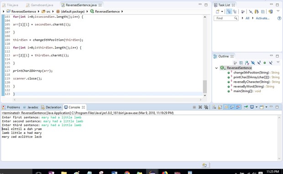Image resolution: width=283 pixels, height=174 pixels.
Task: Click Display Selected Console monitor icon
Action: (252, 107)
